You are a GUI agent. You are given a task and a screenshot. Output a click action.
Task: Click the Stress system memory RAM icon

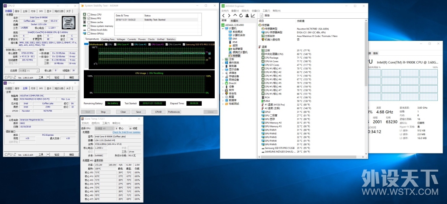(84, 26)
